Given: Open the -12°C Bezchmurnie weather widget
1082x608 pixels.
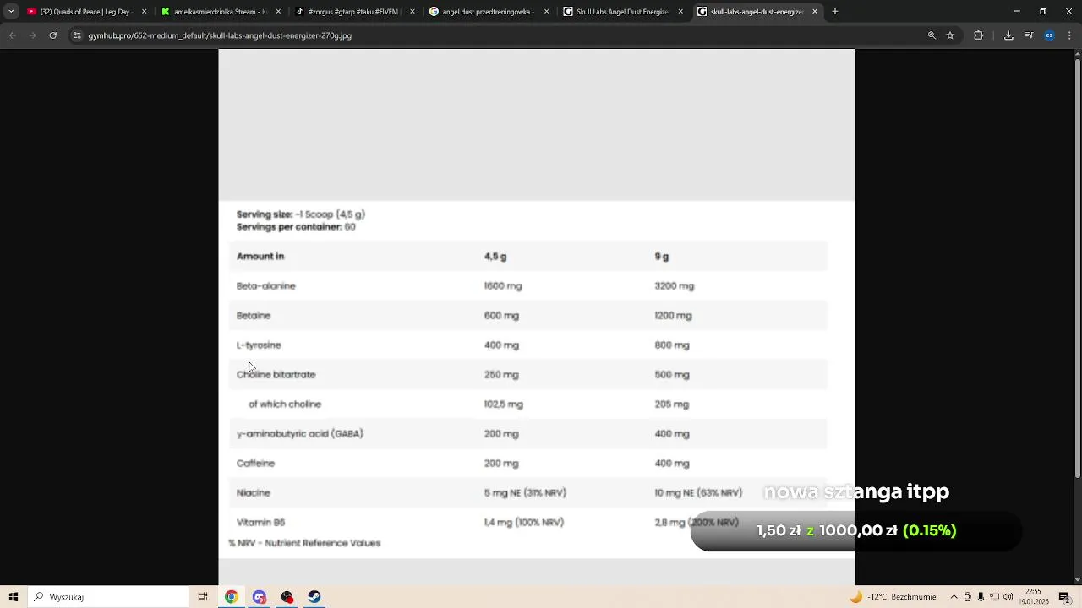Looking at the screenshot, I should [x=893, y=597].
